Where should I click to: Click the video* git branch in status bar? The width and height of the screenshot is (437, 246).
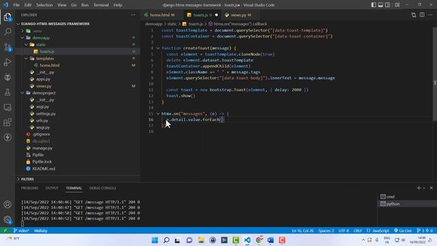coord(21,231)
